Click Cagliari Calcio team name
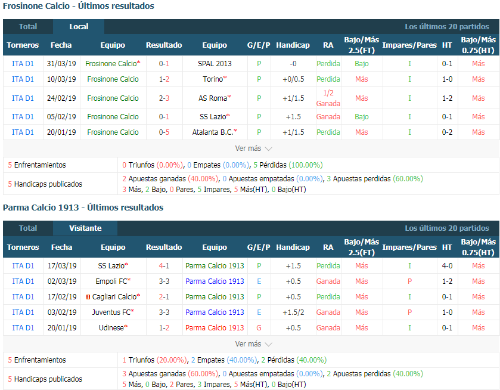500x390 pixels. point(114,297)
